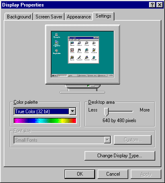Viewport: 165px width, 183px height.
Task: Open the Small Fonts dropdown arrow
Action: [107, 140]
